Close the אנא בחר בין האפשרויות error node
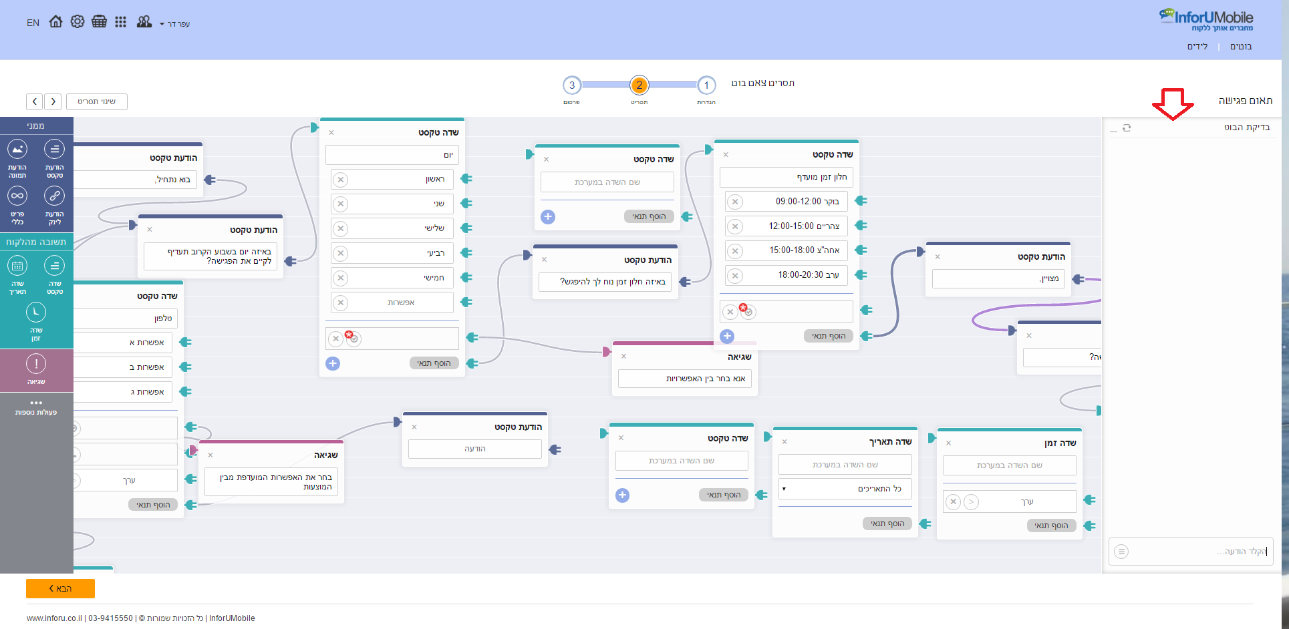The image size is (1289, 629). click(623, 356)
